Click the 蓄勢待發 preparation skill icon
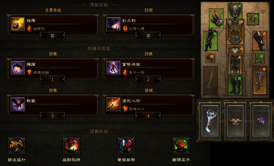This screenshot has width=274, height=166. click(113, 68)
